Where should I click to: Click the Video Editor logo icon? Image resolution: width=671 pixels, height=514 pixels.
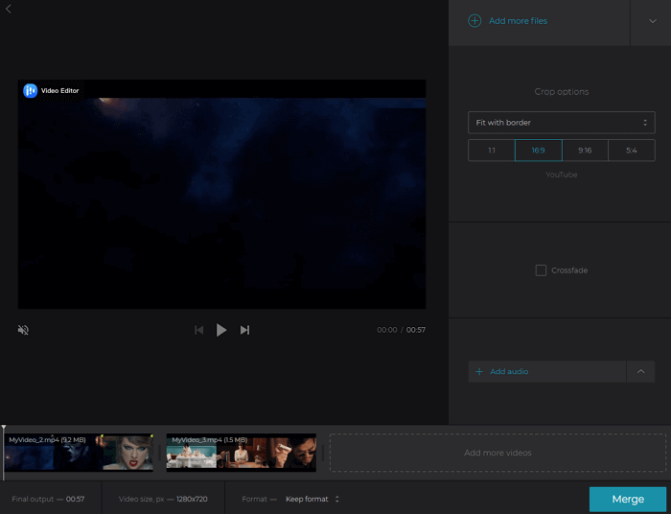[x=31, y=90]
